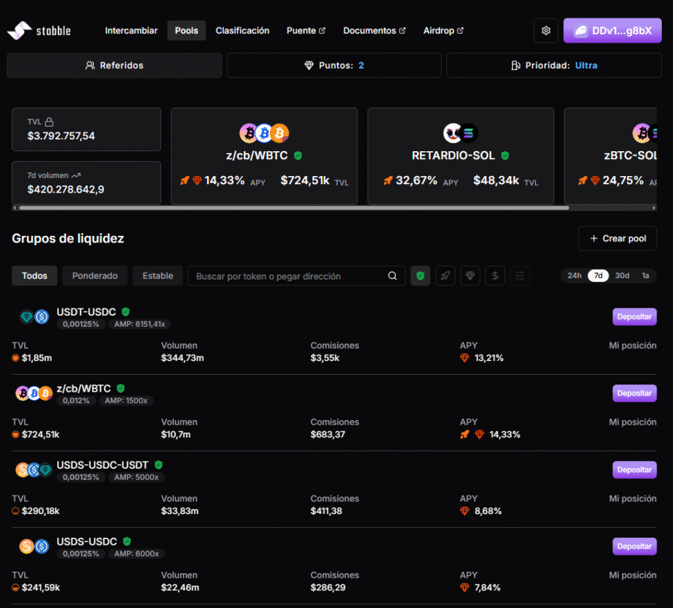
Task: Open settings gear icon in header
Action: (545, 31)
